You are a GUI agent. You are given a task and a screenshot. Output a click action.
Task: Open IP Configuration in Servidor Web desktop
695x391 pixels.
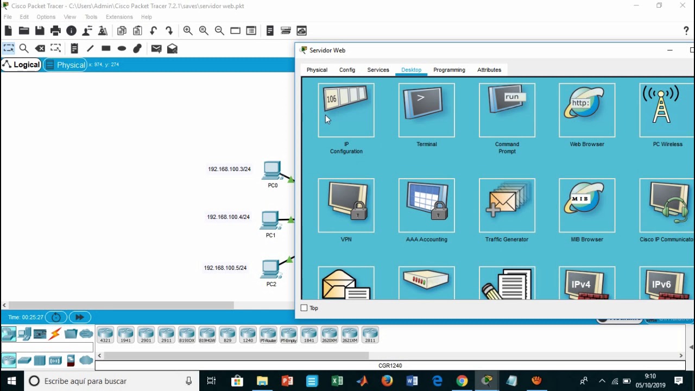pos(346,110)
